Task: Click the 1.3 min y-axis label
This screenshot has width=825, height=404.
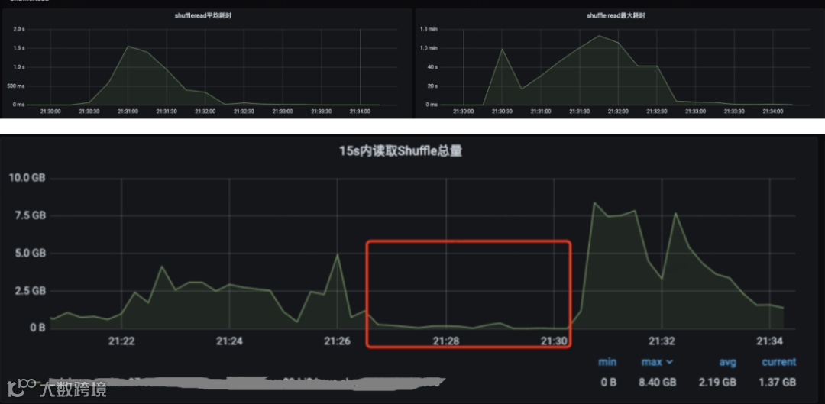Action: tap(429, 29)
